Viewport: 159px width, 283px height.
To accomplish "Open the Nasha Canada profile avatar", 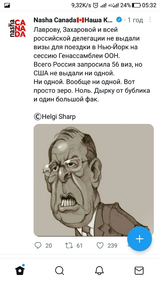I will (x=17, y=28).
